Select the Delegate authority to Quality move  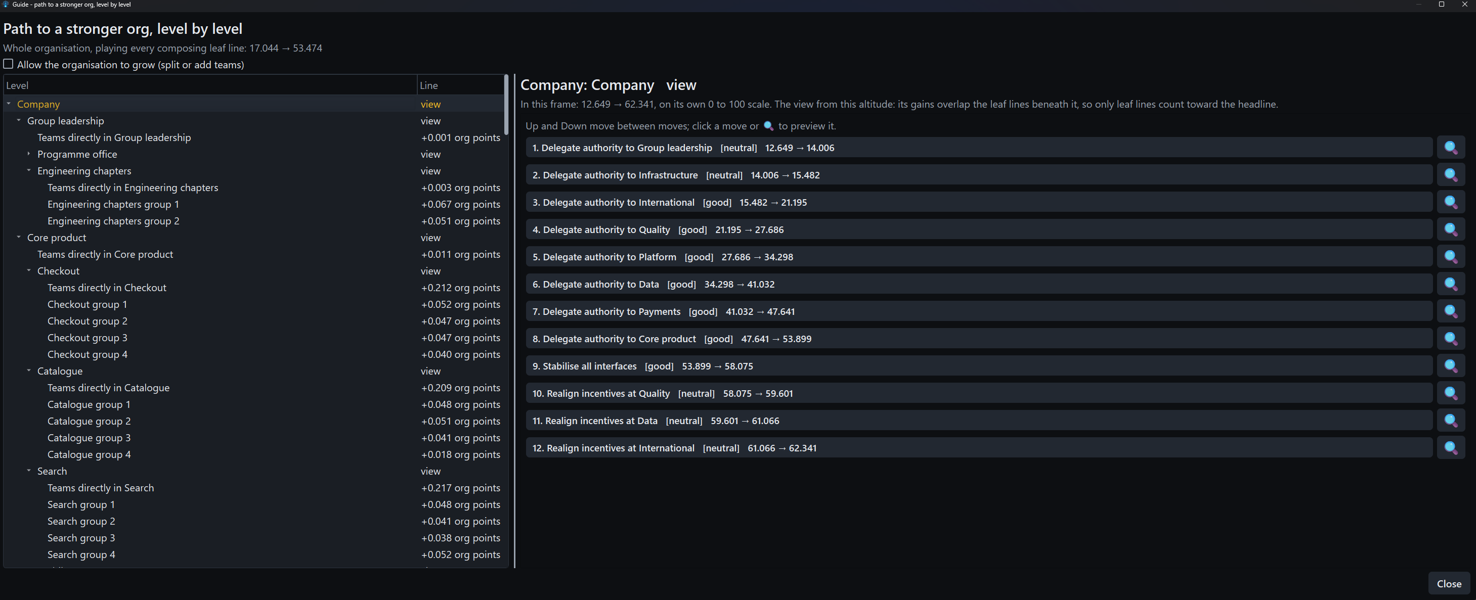[979, 229]
